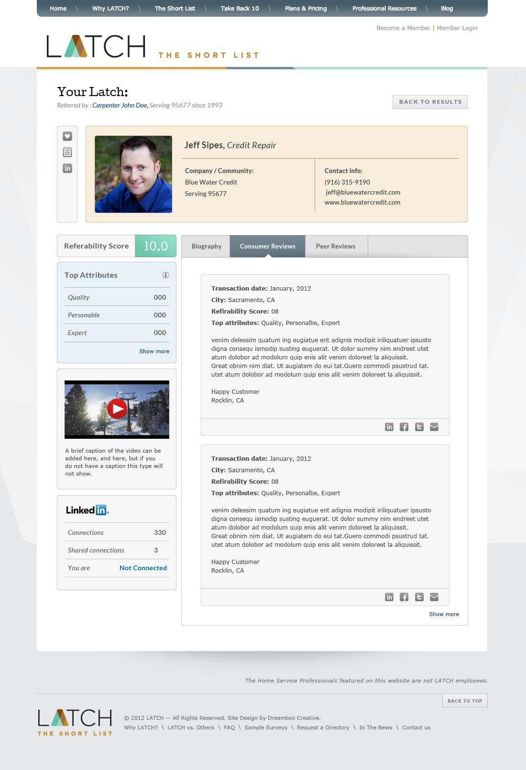Image resolution: width=526 pixels, height=770 pixels.
Task: Open Sample Surveys footer link
Action: coord(266,727)
